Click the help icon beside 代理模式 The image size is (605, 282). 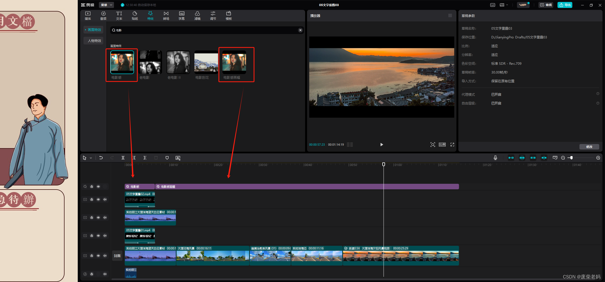598,94
